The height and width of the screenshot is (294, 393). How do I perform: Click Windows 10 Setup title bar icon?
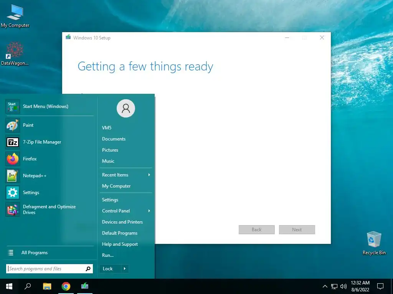(68, 37)
